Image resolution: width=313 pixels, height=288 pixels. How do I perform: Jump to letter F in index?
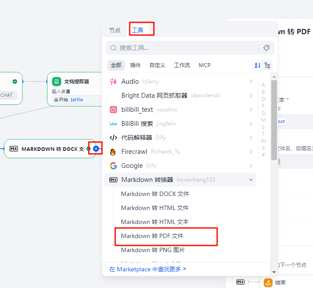[x=263, y=106]
